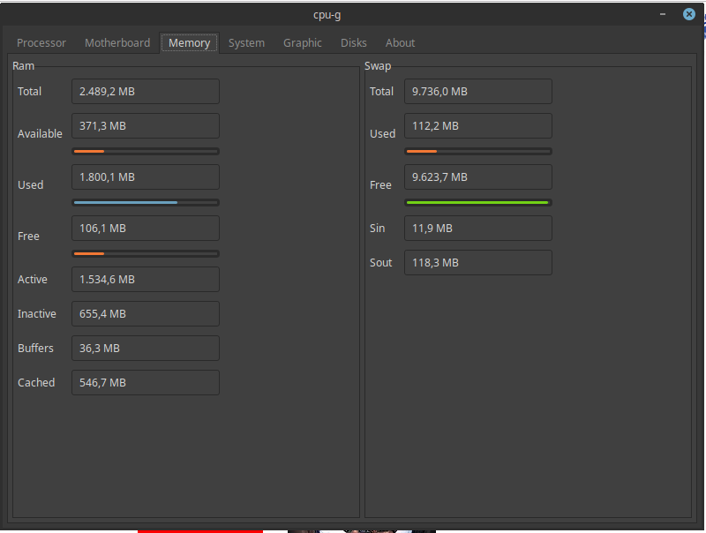Close the cpu-g window
The image size is (706, 533).
[688, 14]
